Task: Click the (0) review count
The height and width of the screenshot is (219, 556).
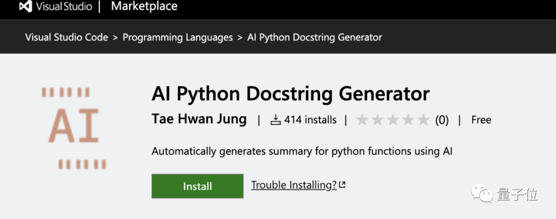Action: tap(442, 121)
